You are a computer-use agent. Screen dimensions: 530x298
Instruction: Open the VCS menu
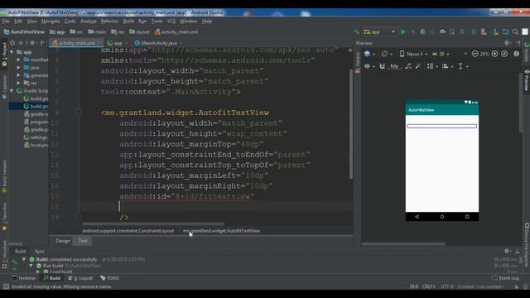pos(171,21)
